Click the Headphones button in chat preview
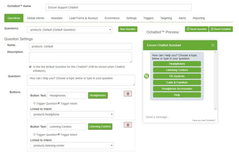The image size is (239, 157). point(177,64)
